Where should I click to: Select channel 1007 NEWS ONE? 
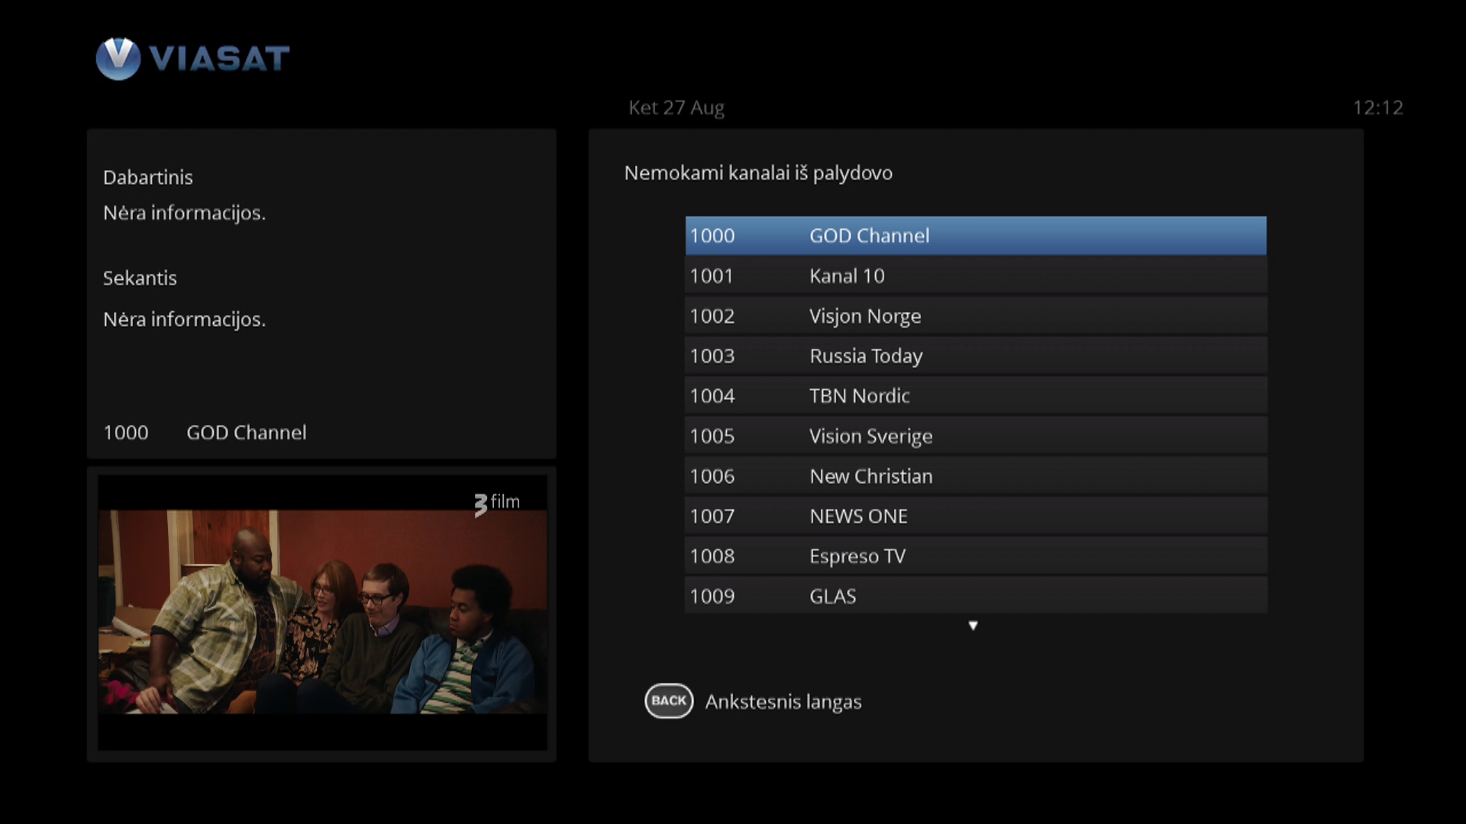click(x=976, y=516)
